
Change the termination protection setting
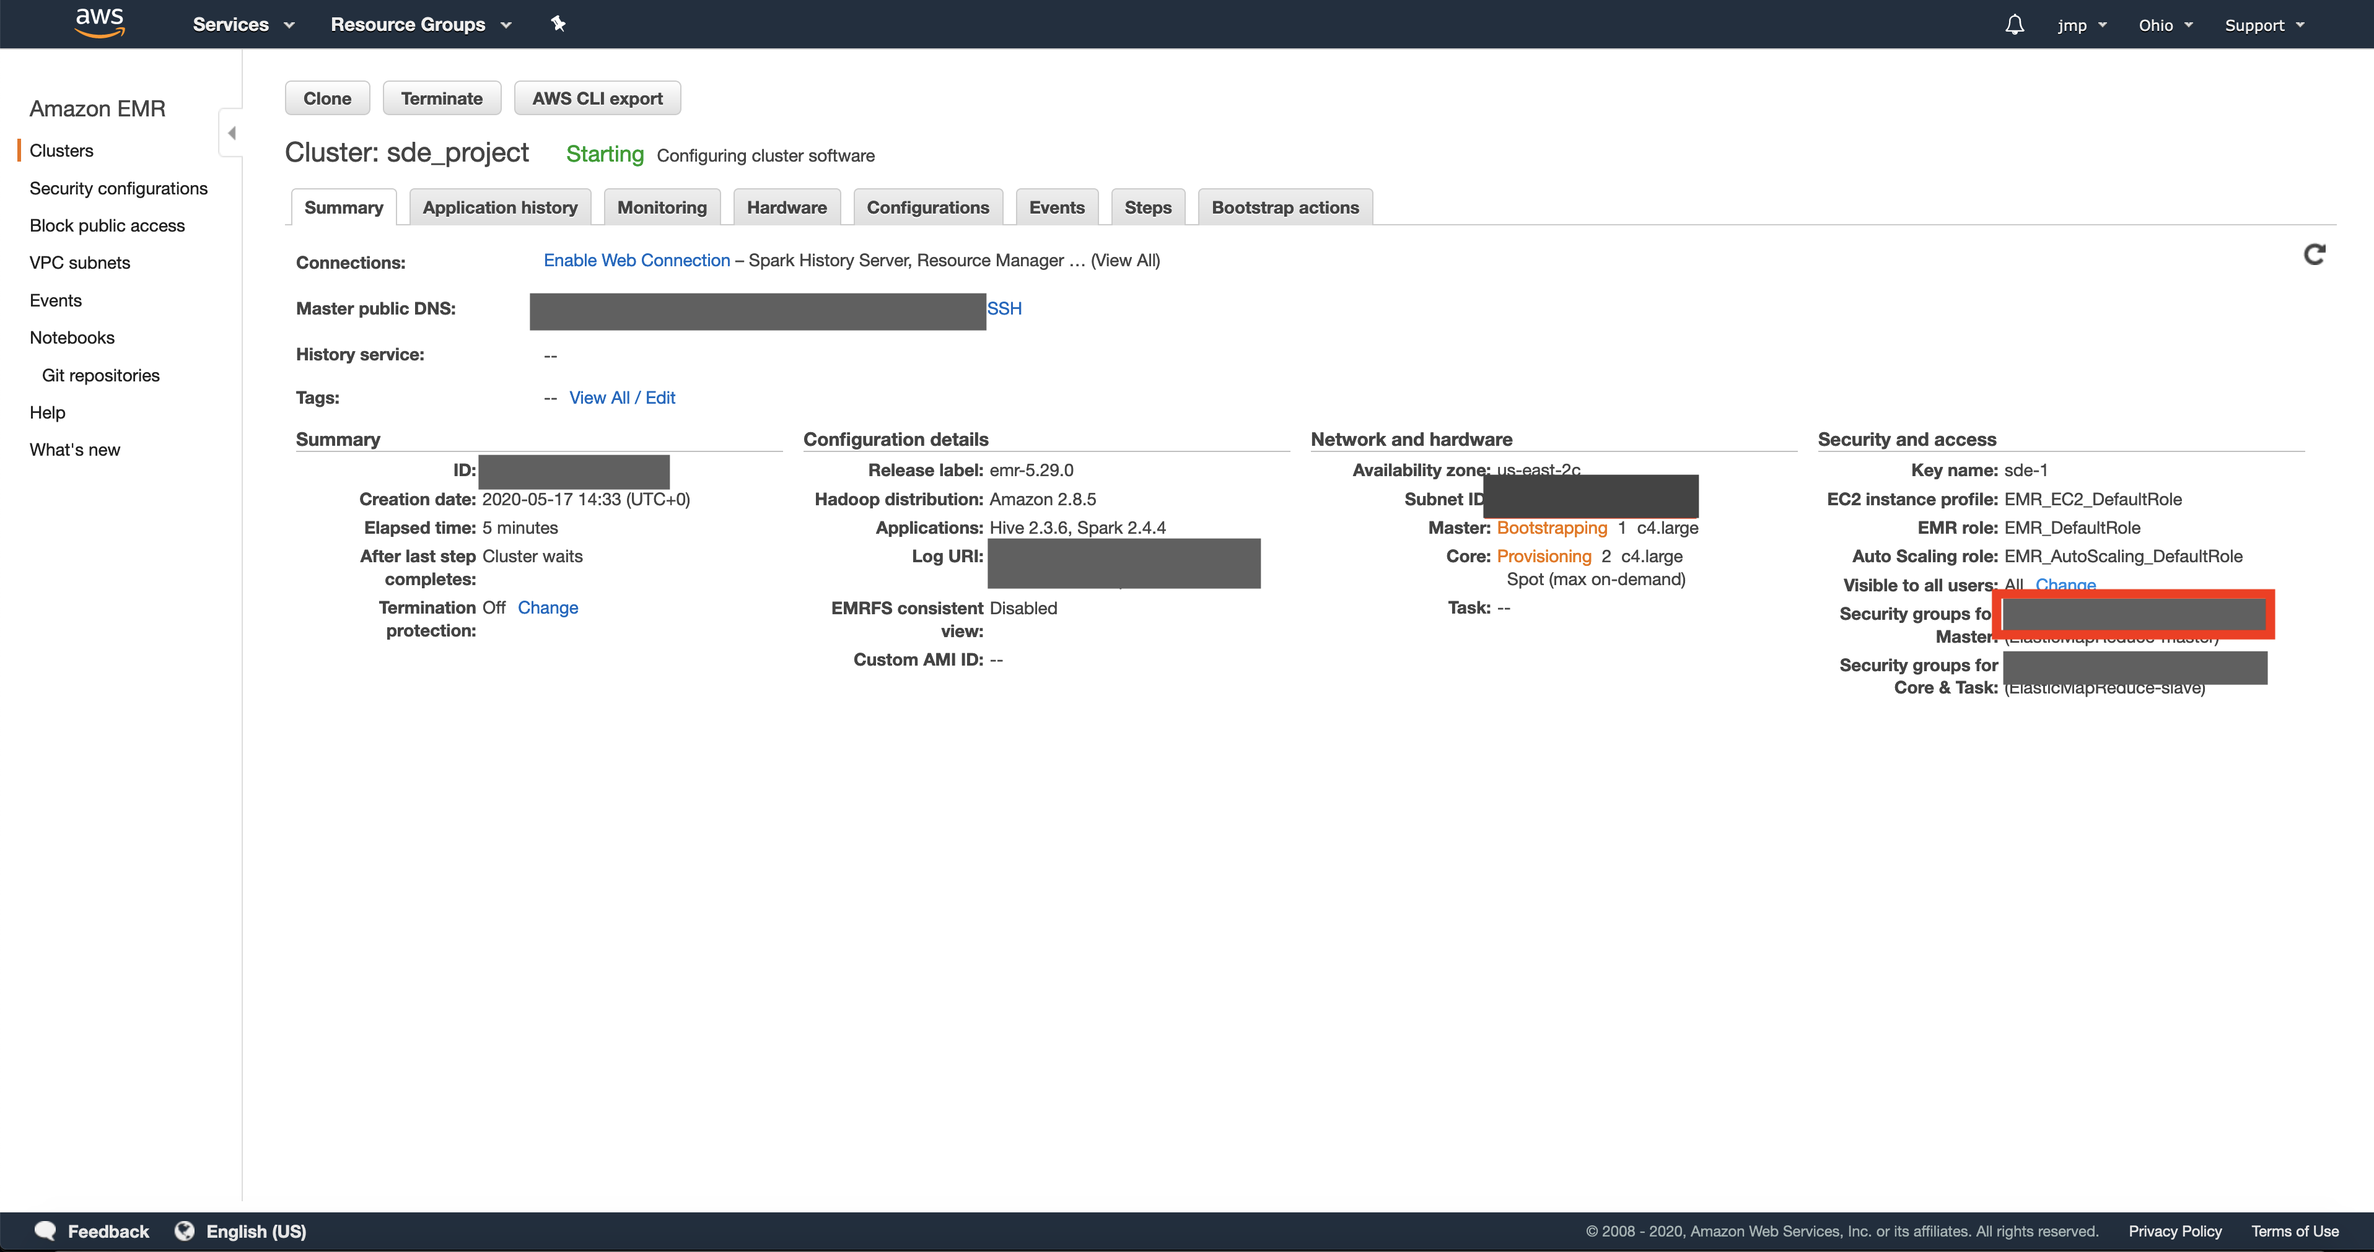(548, 608)
